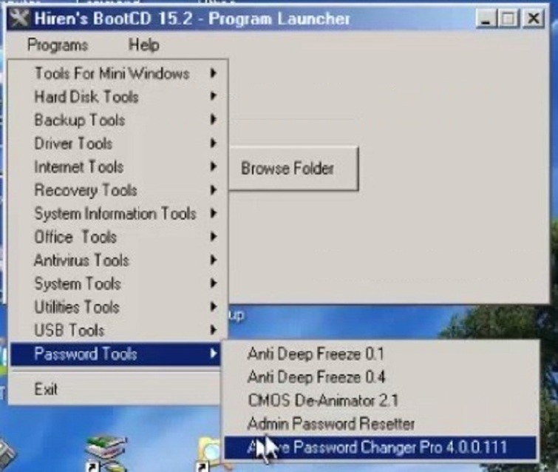Open the Programs menu
Screen dimensions: 558x472
point(58,45)
